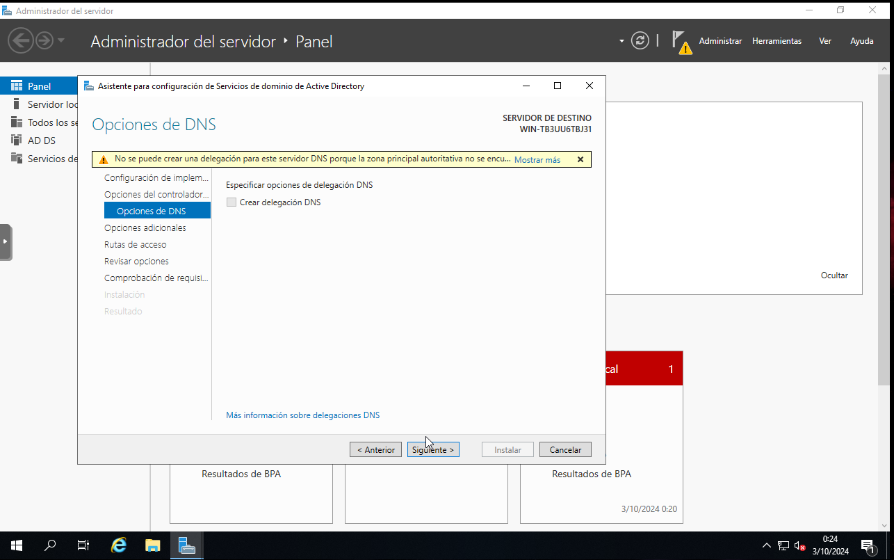
Task: Click the wizard title bar icon
Action: [88, 86]
